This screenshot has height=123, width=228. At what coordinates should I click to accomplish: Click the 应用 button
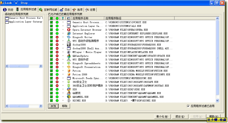(198, 116)
